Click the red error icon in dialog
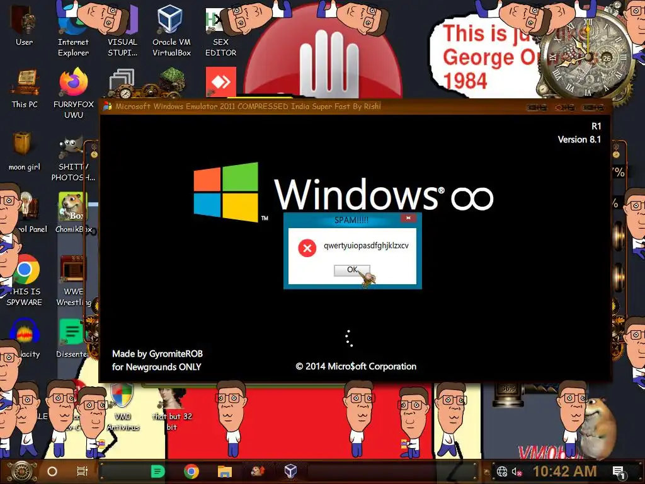This screenshot has height=484, width=645. 307,248
